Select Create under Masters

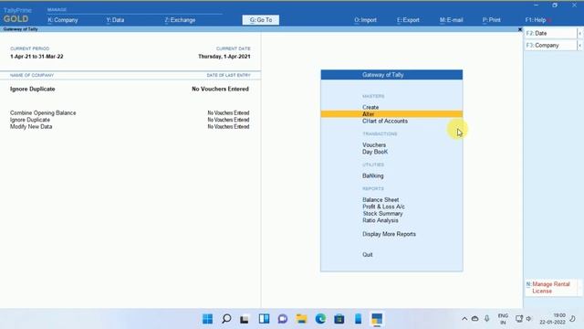pyautogui.click(x=370, y=107)
